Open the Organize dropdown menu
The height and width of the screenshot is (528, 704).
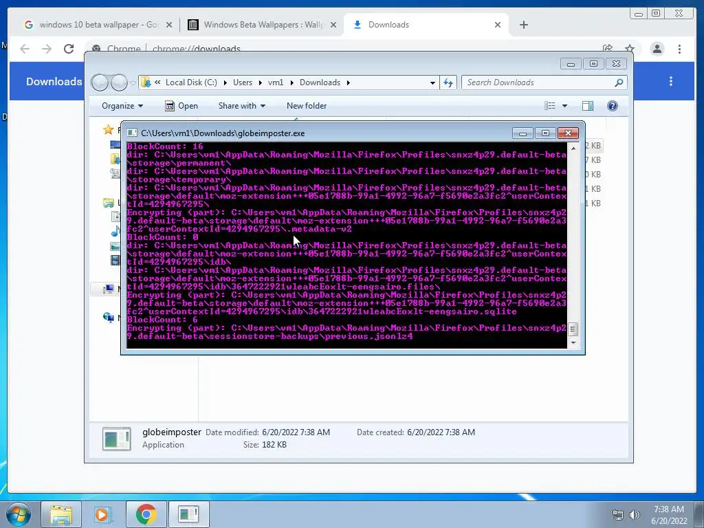(x=122, y=106)
